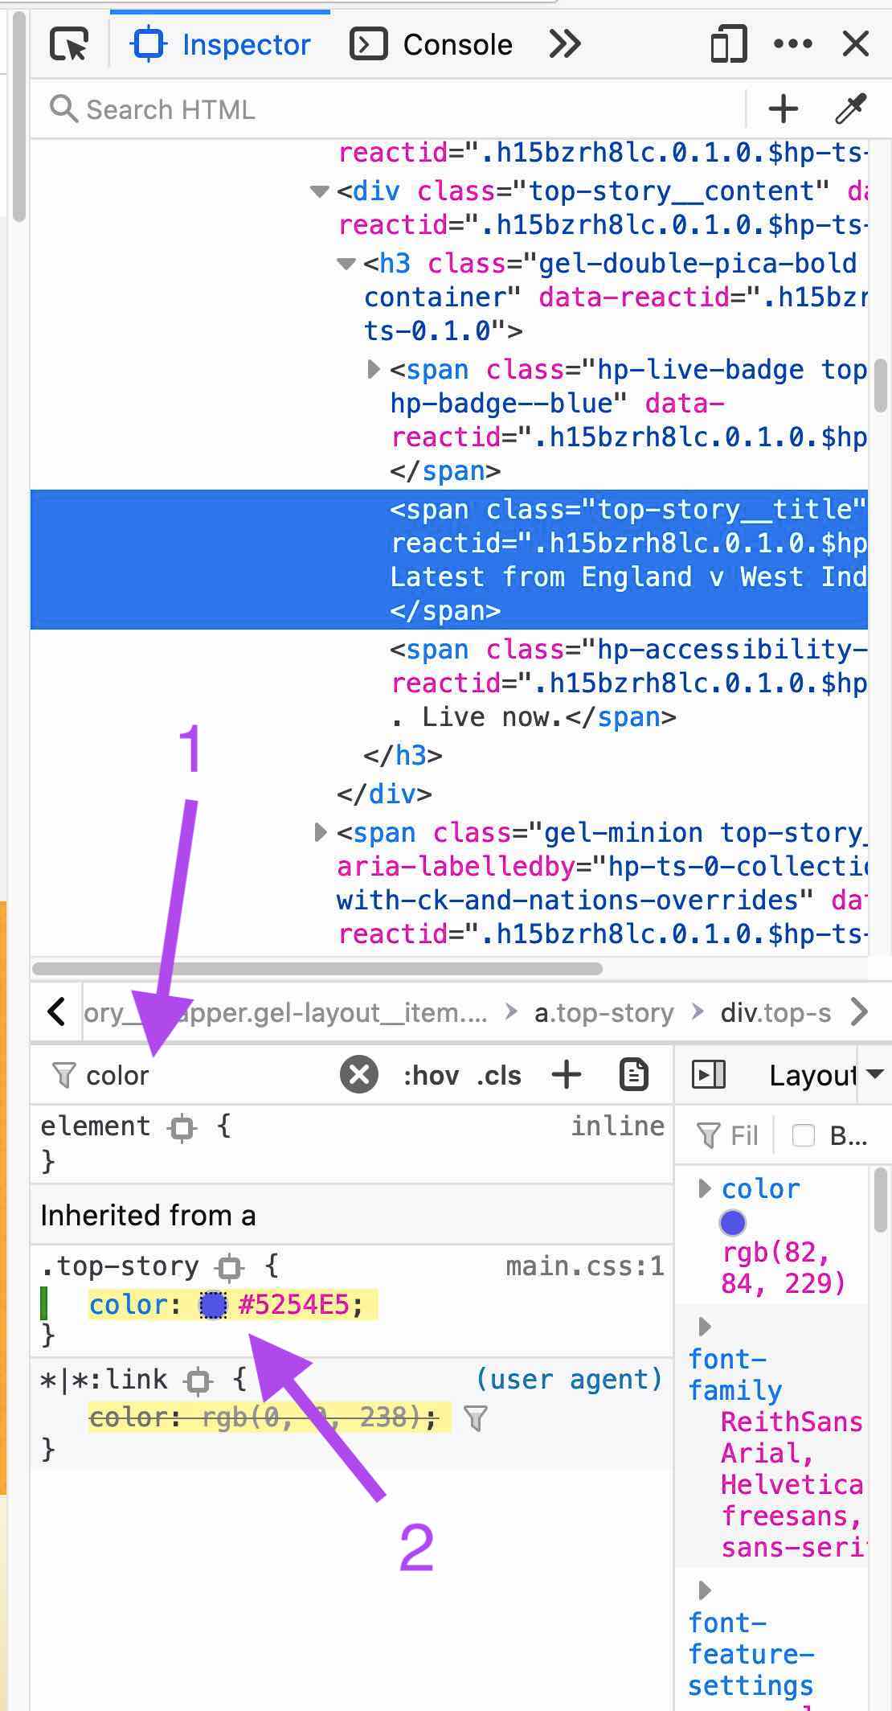Viewport: 892px width, 1711px height.
Task: Open the DevTools meatball settings menu
Action: pyautogui.click(x=792, y=44)
